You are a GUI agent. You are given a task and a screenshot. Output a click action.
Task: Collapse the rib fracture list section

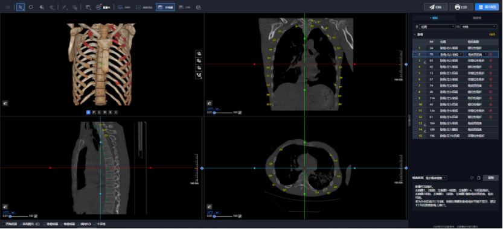point(414,34)
